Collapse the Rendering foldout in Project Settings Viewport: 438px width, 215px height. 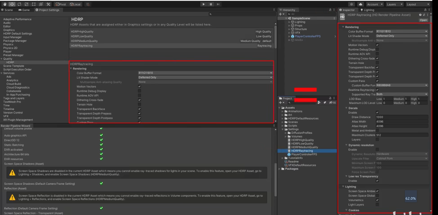tap(71, 69)
